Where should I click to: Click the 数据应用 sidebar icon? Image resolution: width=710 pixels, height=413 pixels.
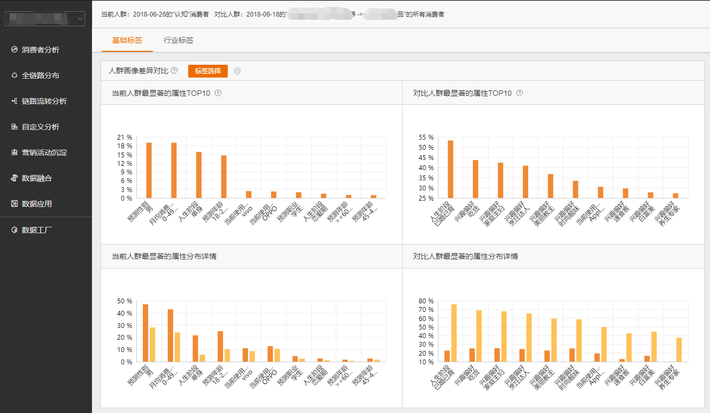[x=14, y=204]
